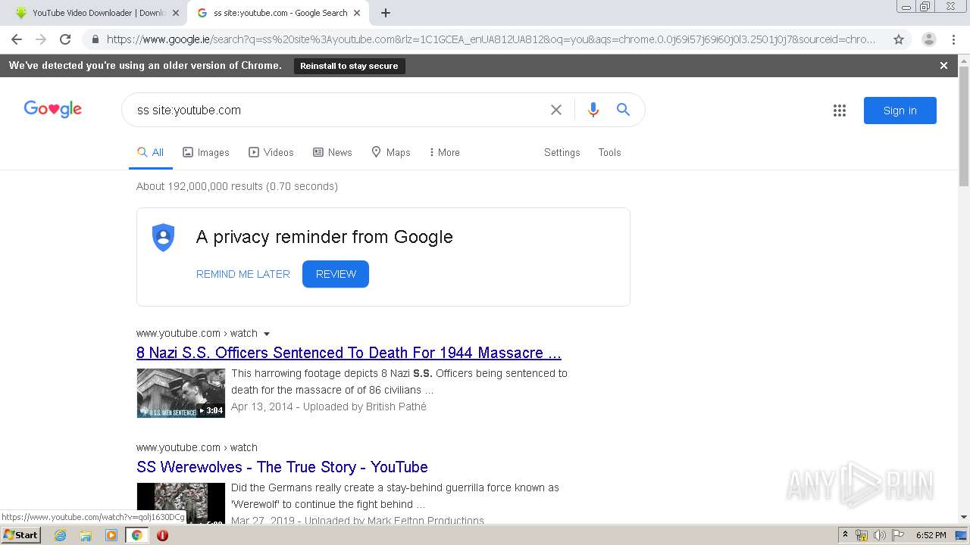970x545 pixels.
Task: Click the Sign in button
Action: click(900, 111)
